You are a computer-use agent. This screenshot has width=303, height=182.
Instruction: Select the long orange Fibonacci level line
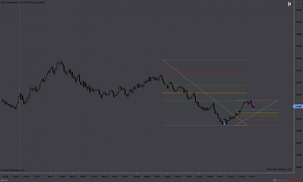(205, 93)
